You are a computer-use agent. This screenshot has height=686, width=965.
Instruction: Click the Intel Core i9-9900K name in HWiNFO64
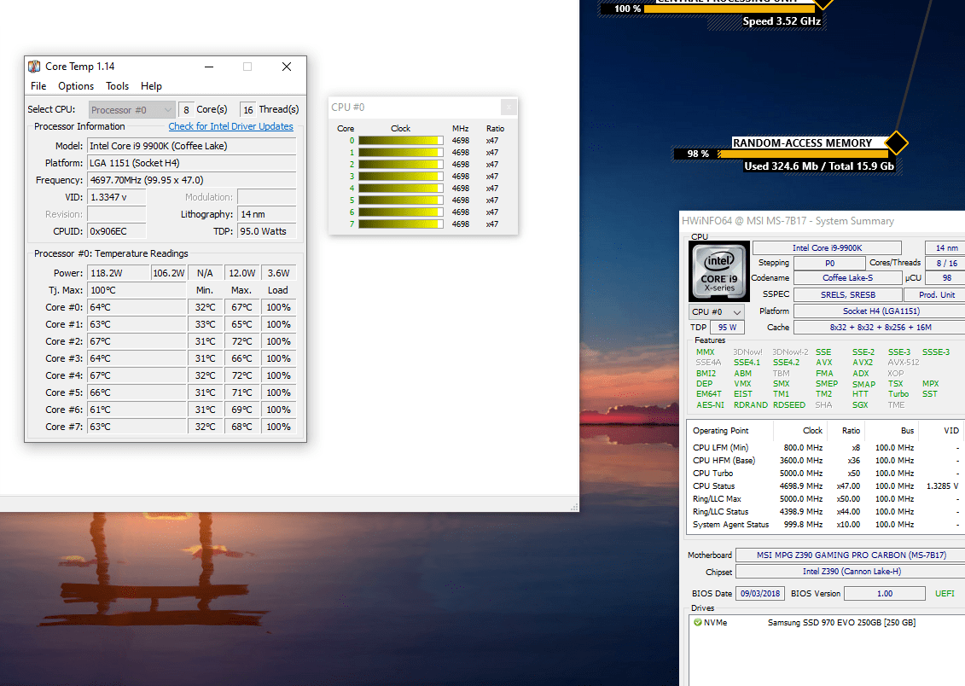827,248
